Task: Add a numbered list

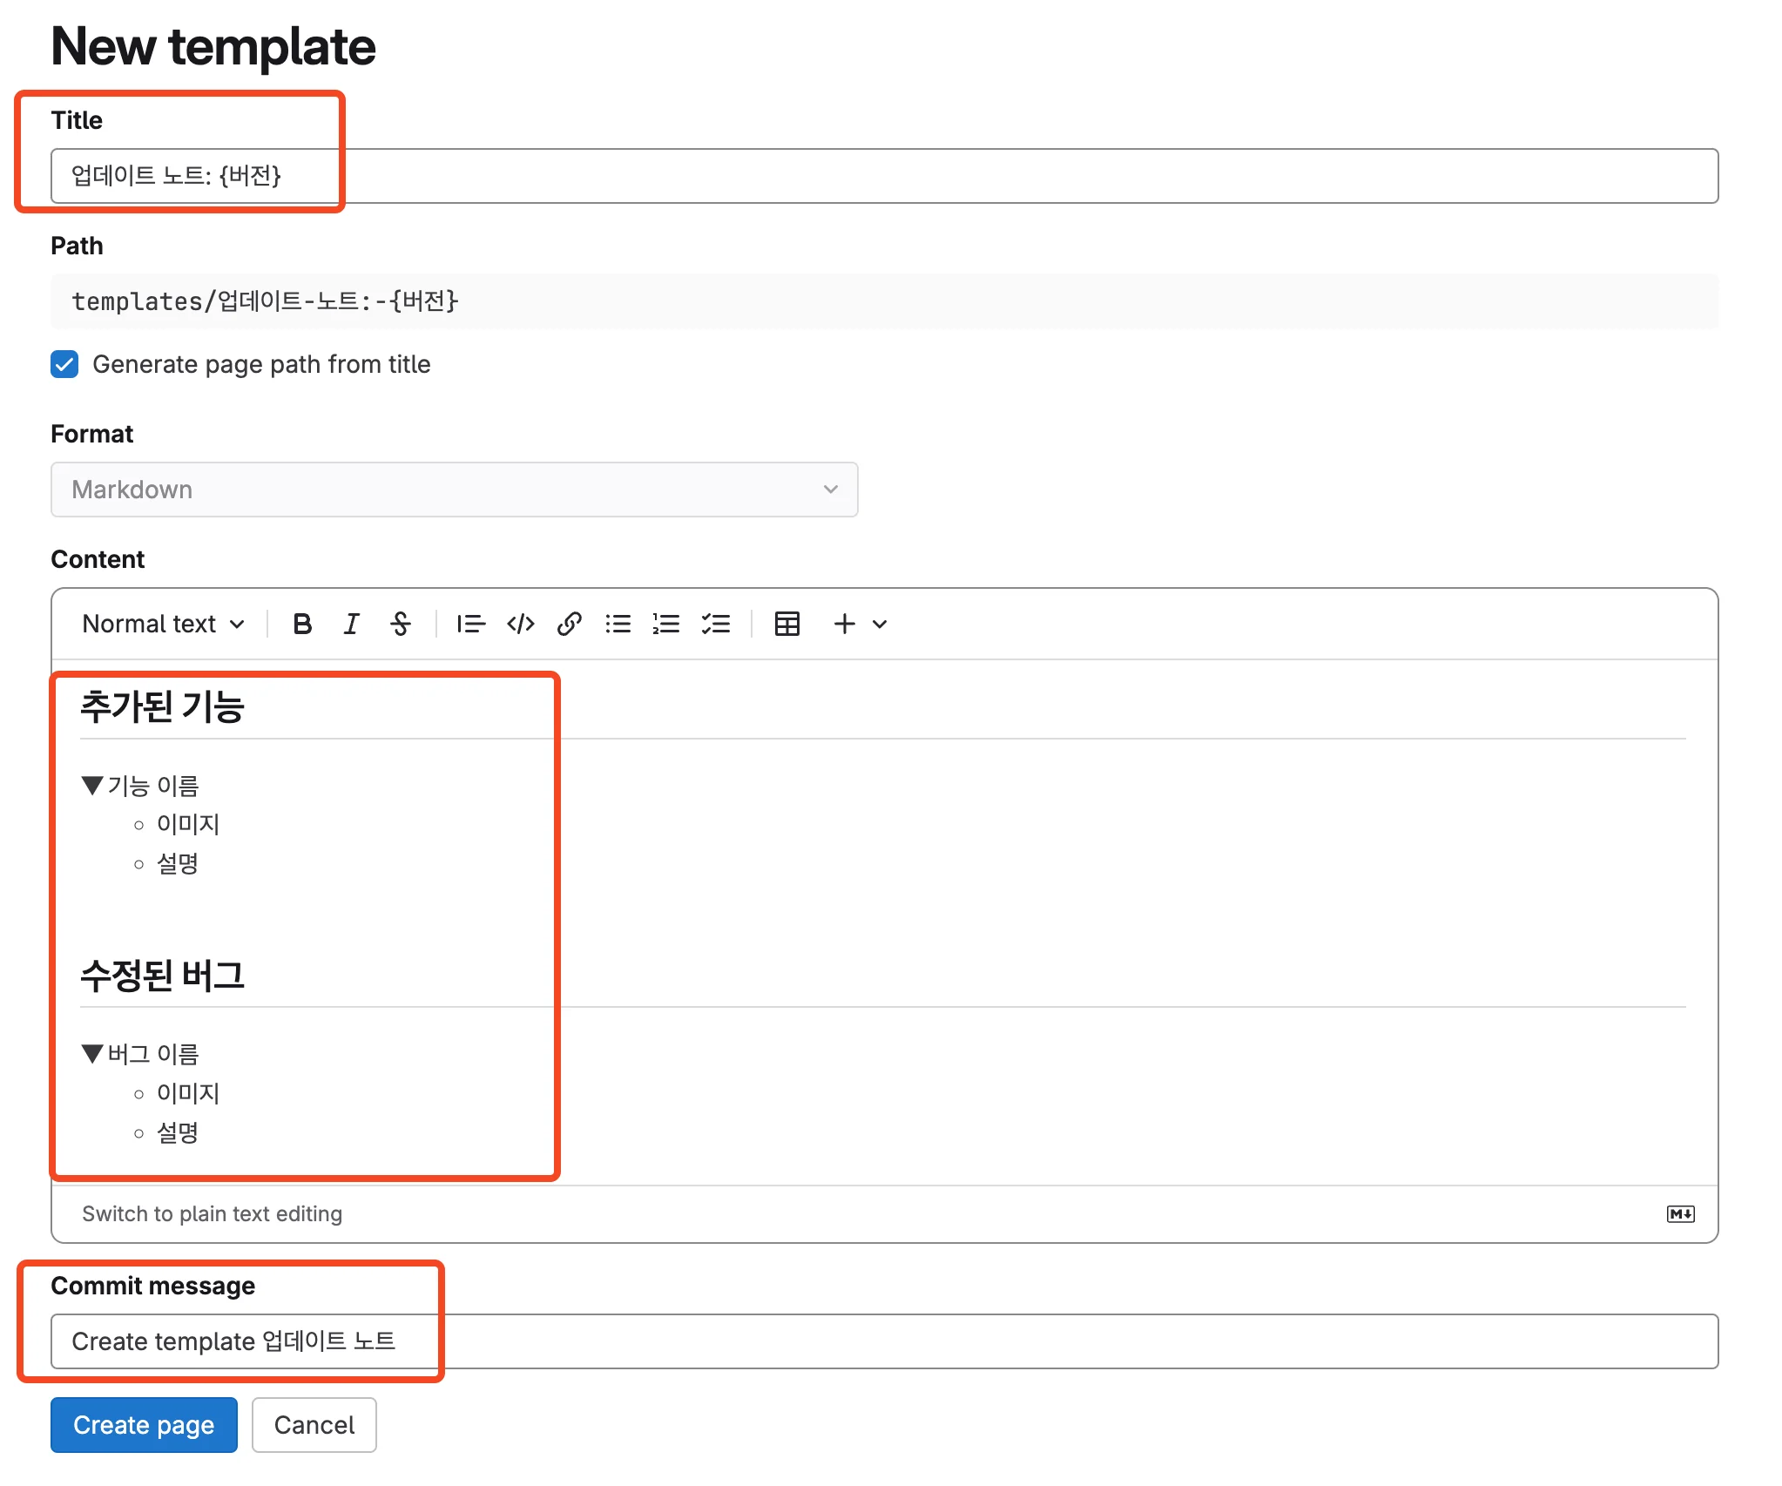Action: pos(666,624)
